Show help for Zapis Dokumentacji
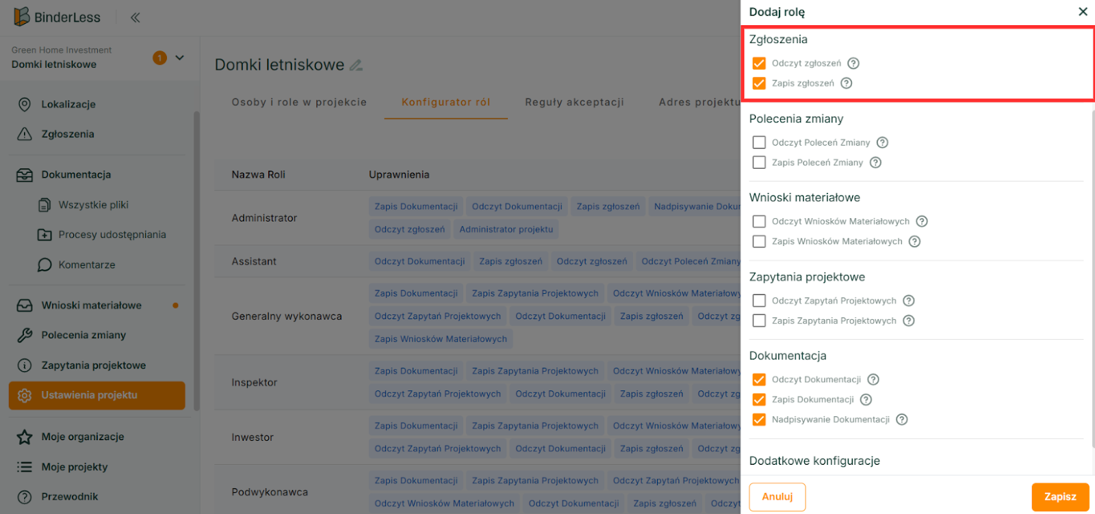 866,400
